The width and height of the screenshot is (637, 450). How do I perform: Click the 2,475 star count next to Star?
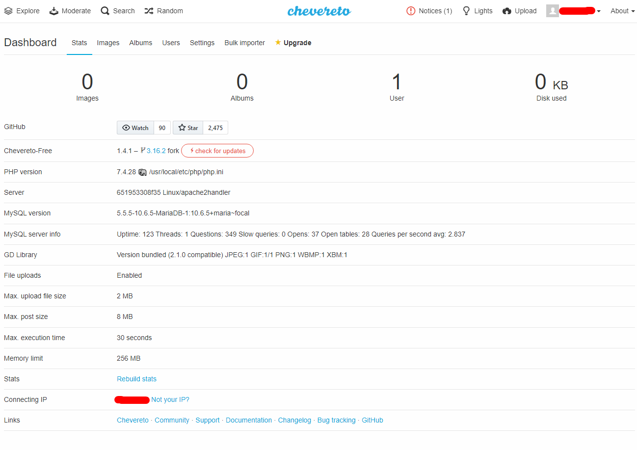tap(215, 127)
